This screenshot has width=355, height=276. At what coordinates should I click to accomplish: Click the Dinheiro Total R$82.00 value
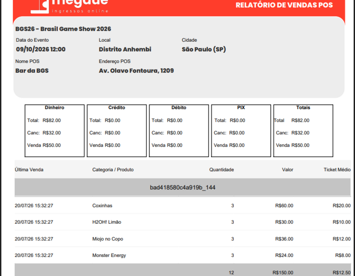(52, 120)
